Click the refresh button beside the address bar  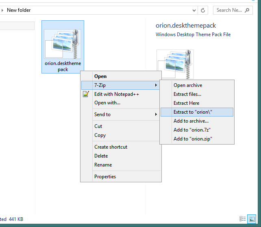[x=203, y=10]
